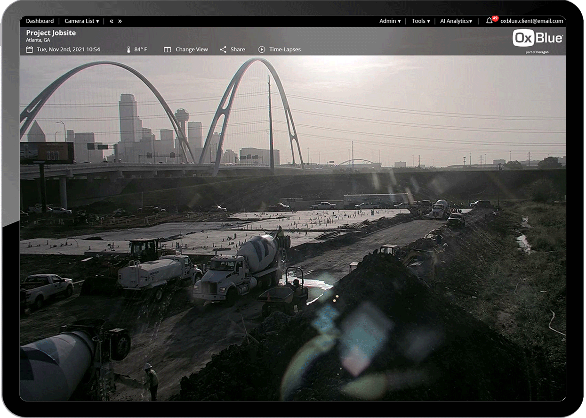Open Time-Lapses via the play icon
The image size is (586, 418).
pos(261,49)
